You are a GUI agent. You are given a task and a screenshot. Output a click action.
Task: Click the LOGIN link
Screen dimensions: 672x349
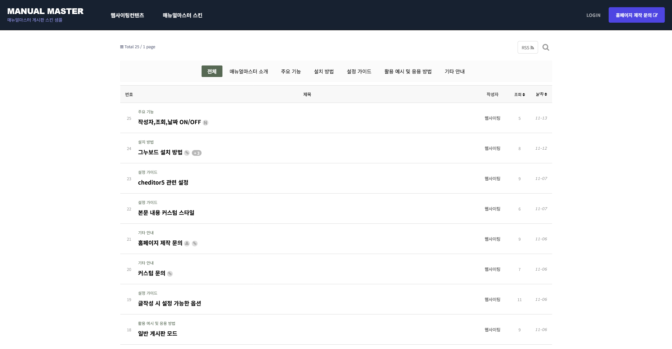(593, 15)
